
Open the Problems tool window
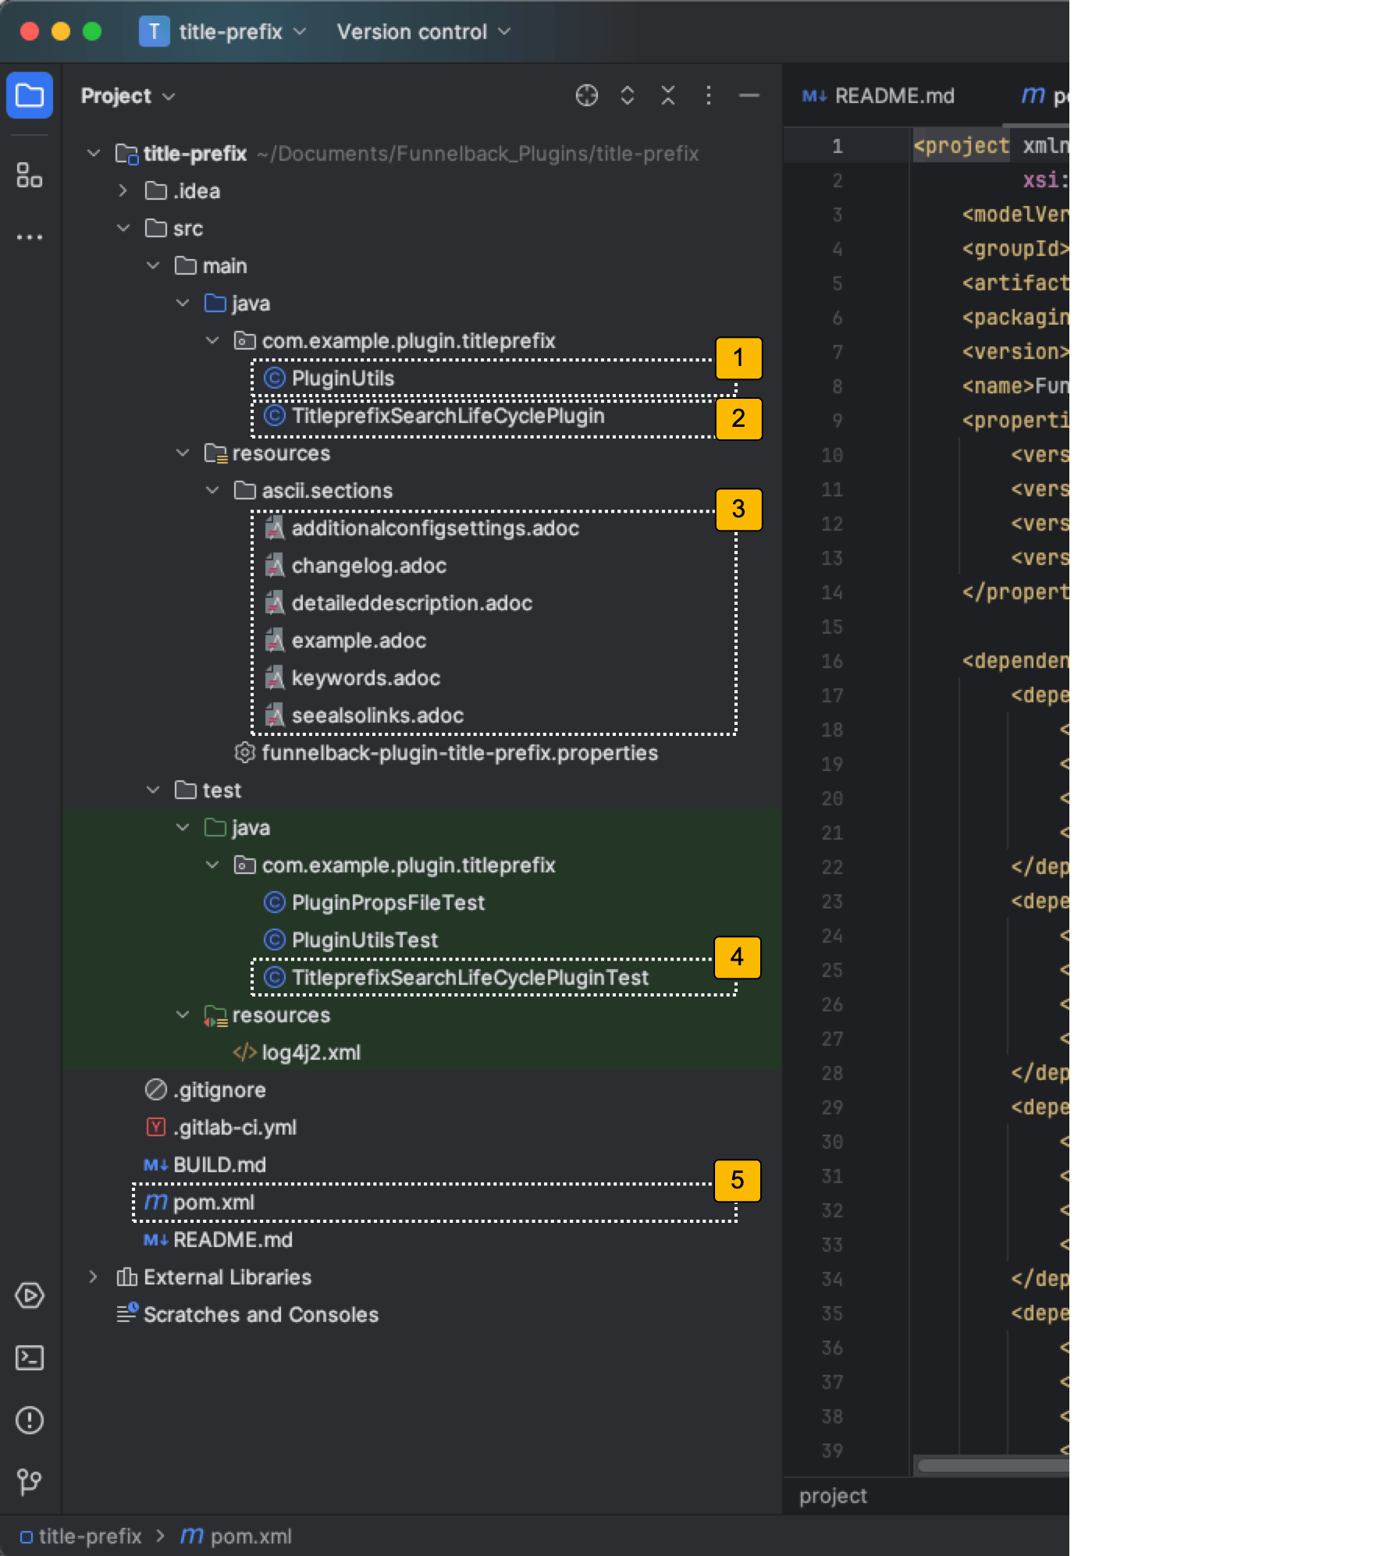[x=29, y=1420]
